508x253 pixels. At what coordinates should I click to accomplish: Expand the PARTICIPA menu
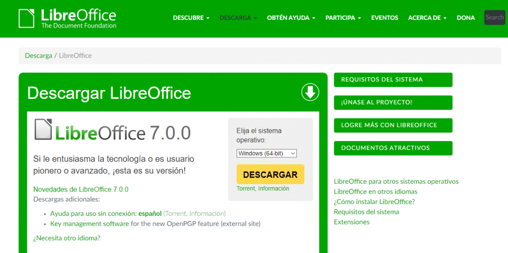[x=343, y=18]
